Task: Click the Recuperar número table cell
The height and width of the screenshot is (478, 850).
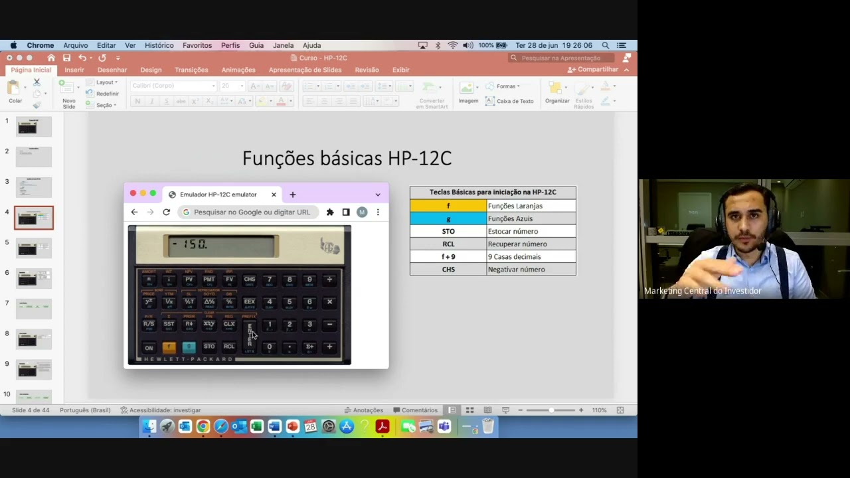Action: [x=531, y=244]
